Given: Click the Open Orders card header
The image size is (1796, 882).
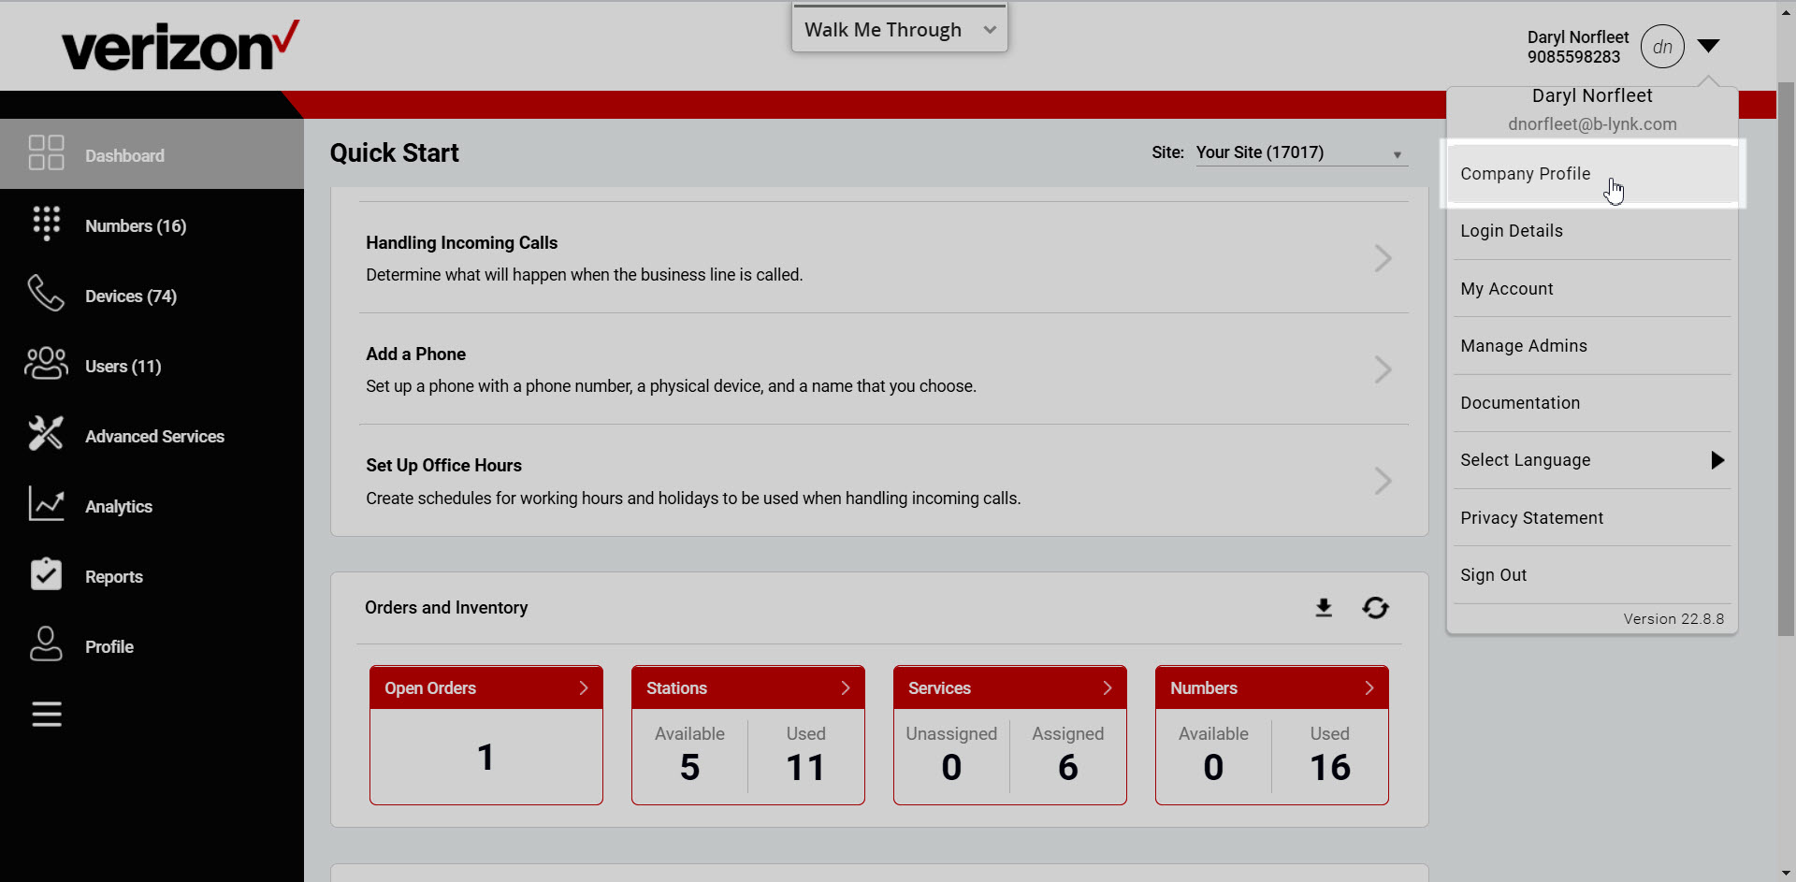Looking at the screenshot, I should 486,687.
